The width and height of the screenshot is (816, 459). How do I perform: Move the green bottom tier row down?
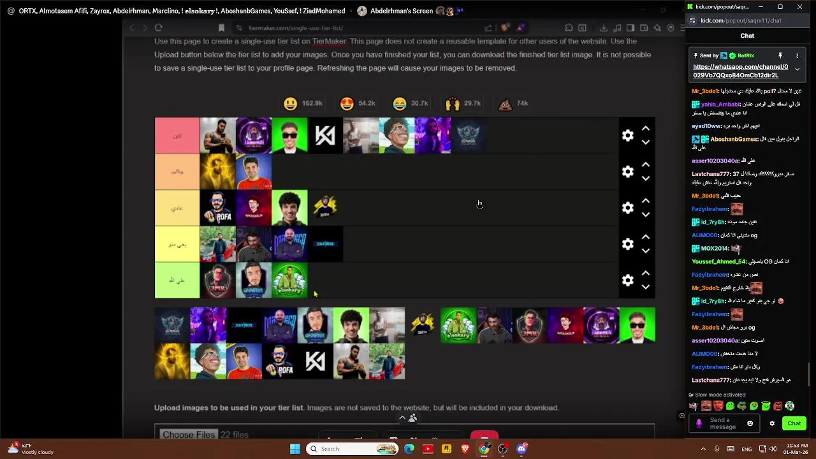point(645,288)
